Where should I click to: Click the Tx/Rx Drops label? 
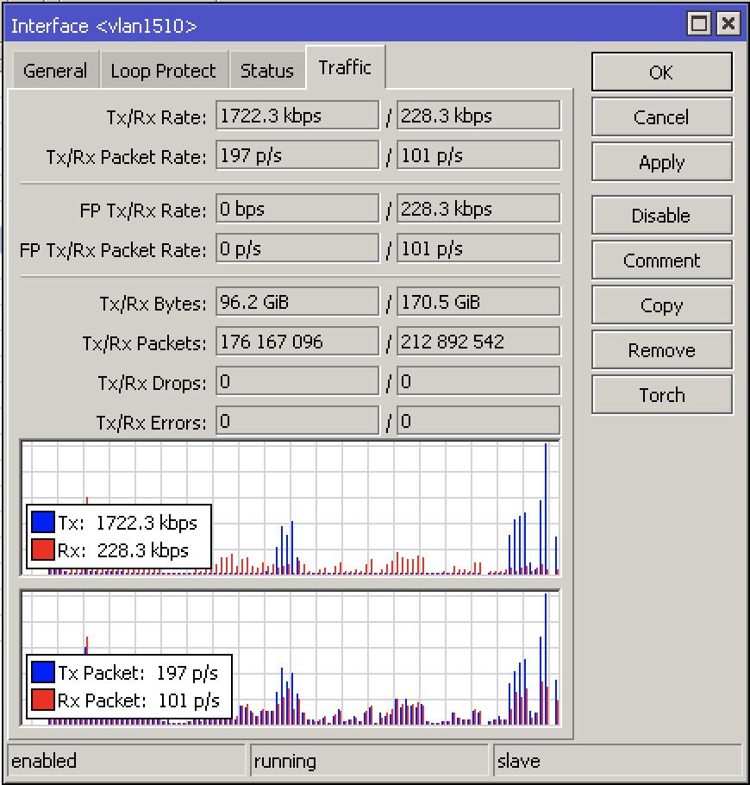point(152,383)
